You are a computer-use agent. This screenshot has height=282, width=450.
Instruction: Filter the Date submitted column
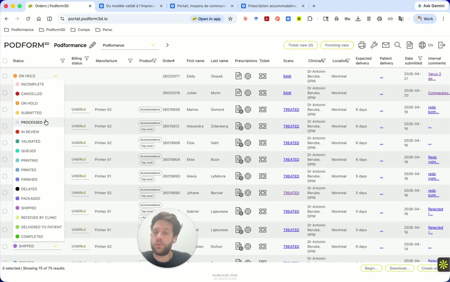[420, 58]
